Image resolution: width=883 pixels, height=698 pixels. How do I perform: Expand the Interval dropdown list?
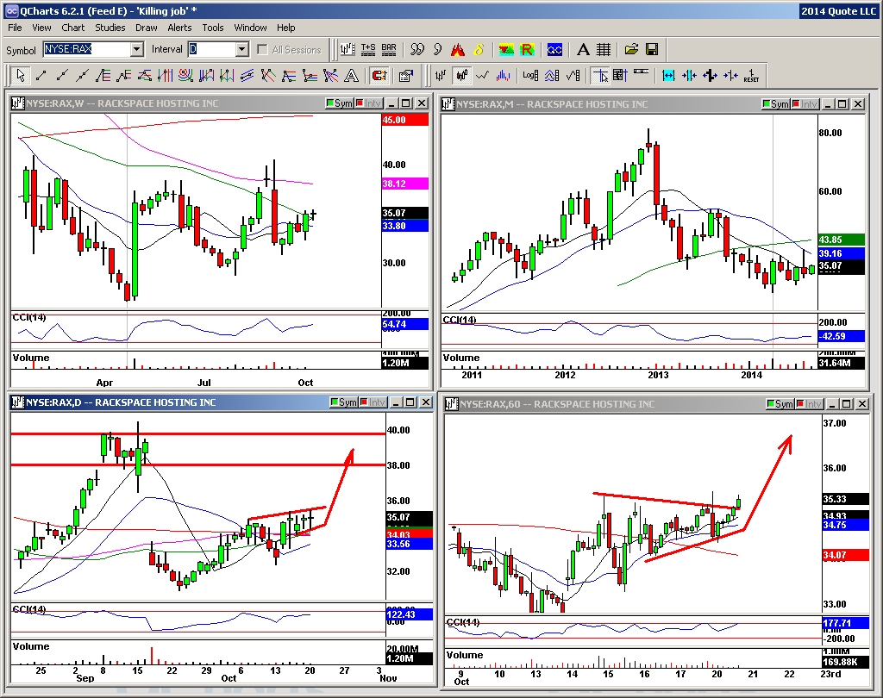click(242, 49)
